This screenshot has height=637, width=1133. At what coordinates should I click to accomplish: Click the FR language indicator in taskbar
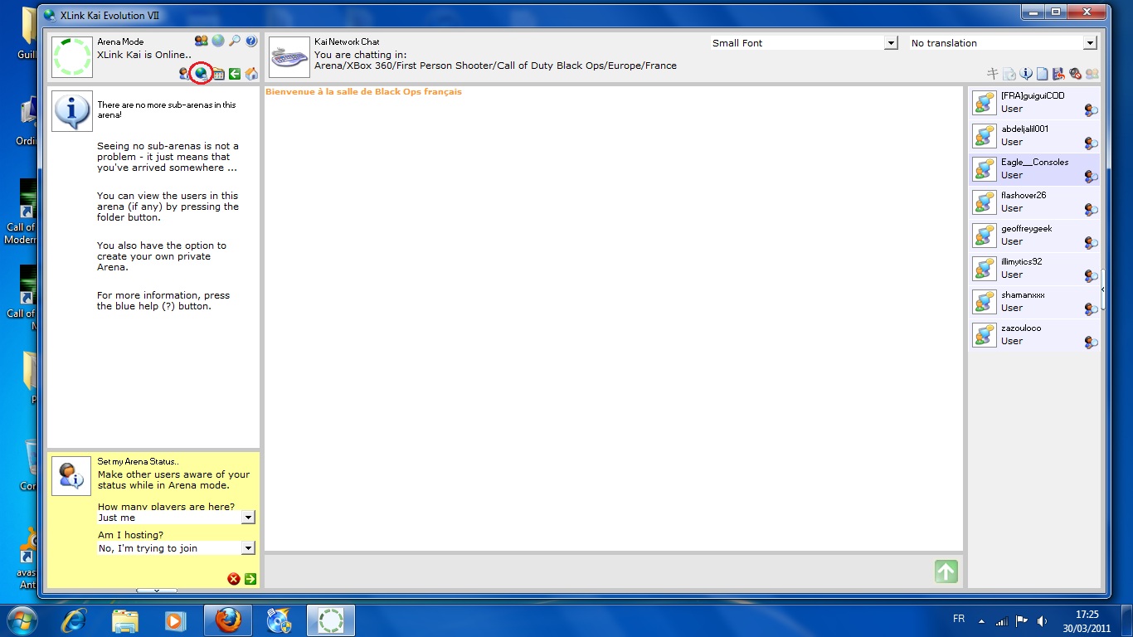(959, 620)
